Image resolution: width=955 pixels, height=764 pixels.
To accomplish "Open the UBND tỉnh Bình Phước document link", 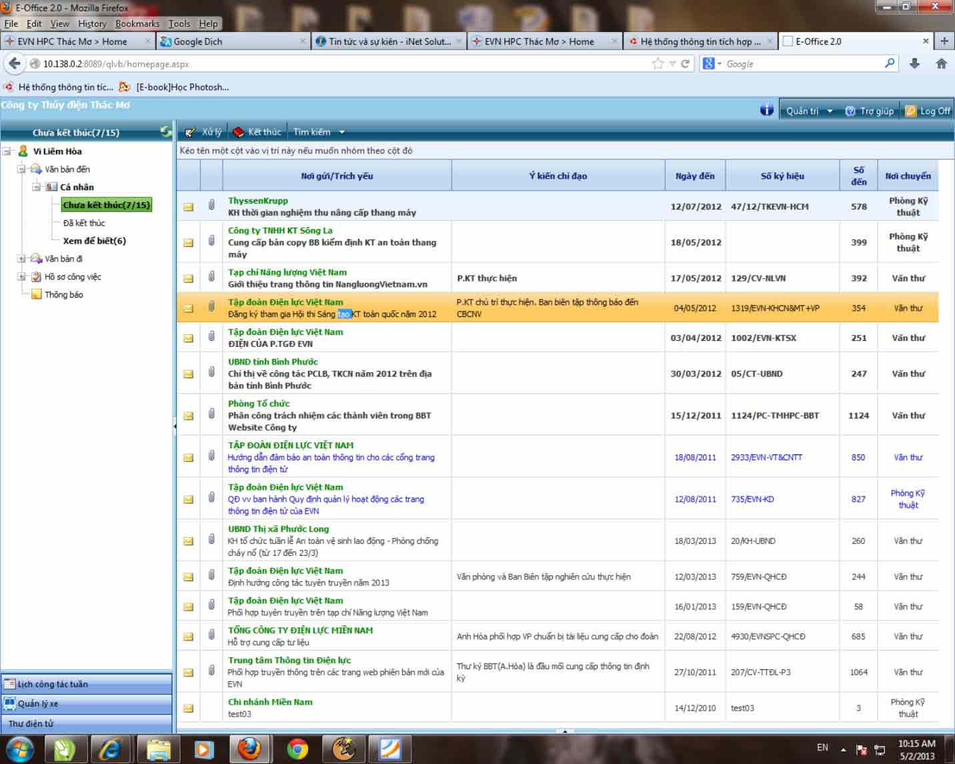I will click(273, 362).
